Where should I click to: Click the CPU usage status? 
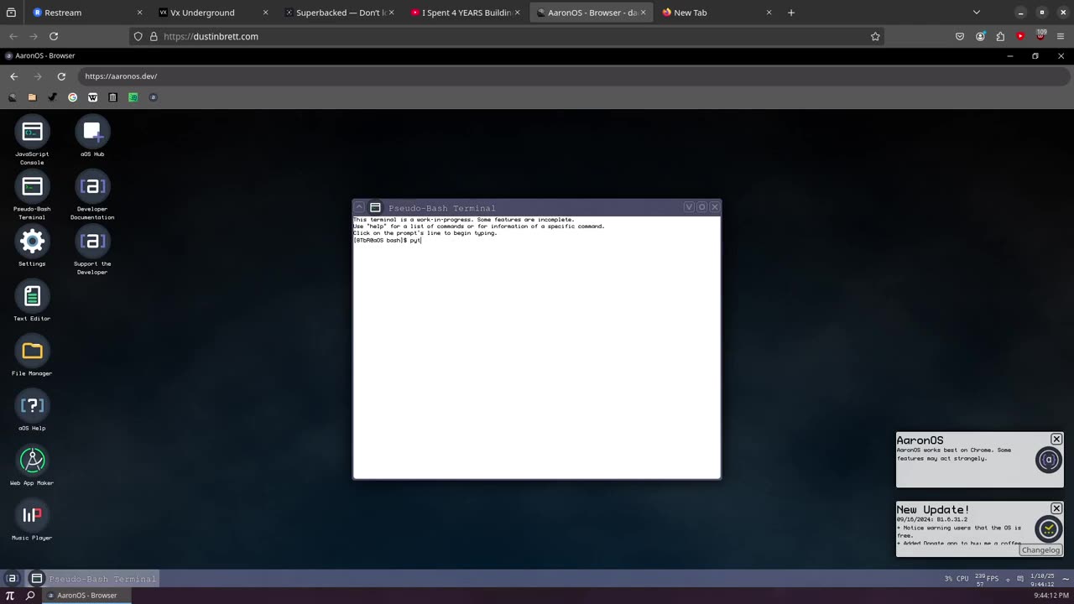click(x=957, y=579)
